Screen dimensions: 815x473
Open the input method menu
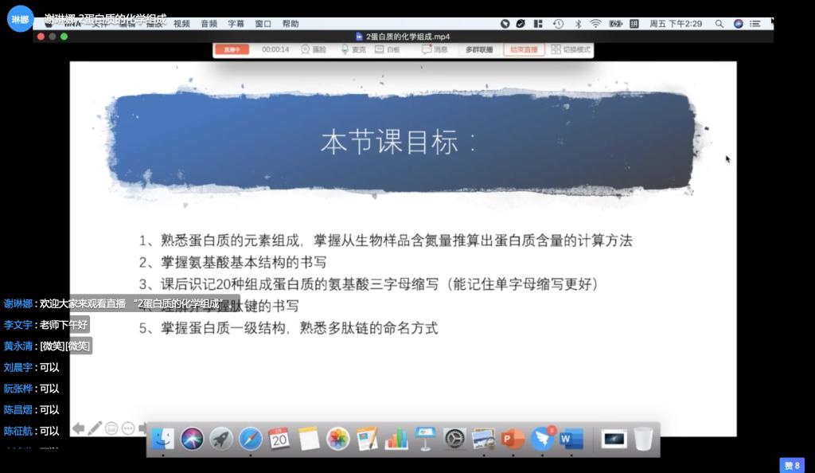(x=634, y=24)
